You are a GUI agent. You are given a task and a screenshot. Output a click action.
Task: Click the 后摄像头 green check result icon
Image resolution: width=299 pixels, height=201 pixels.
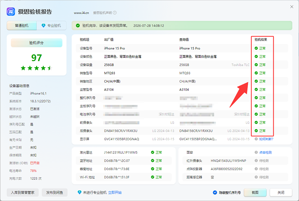click(256, 131)
